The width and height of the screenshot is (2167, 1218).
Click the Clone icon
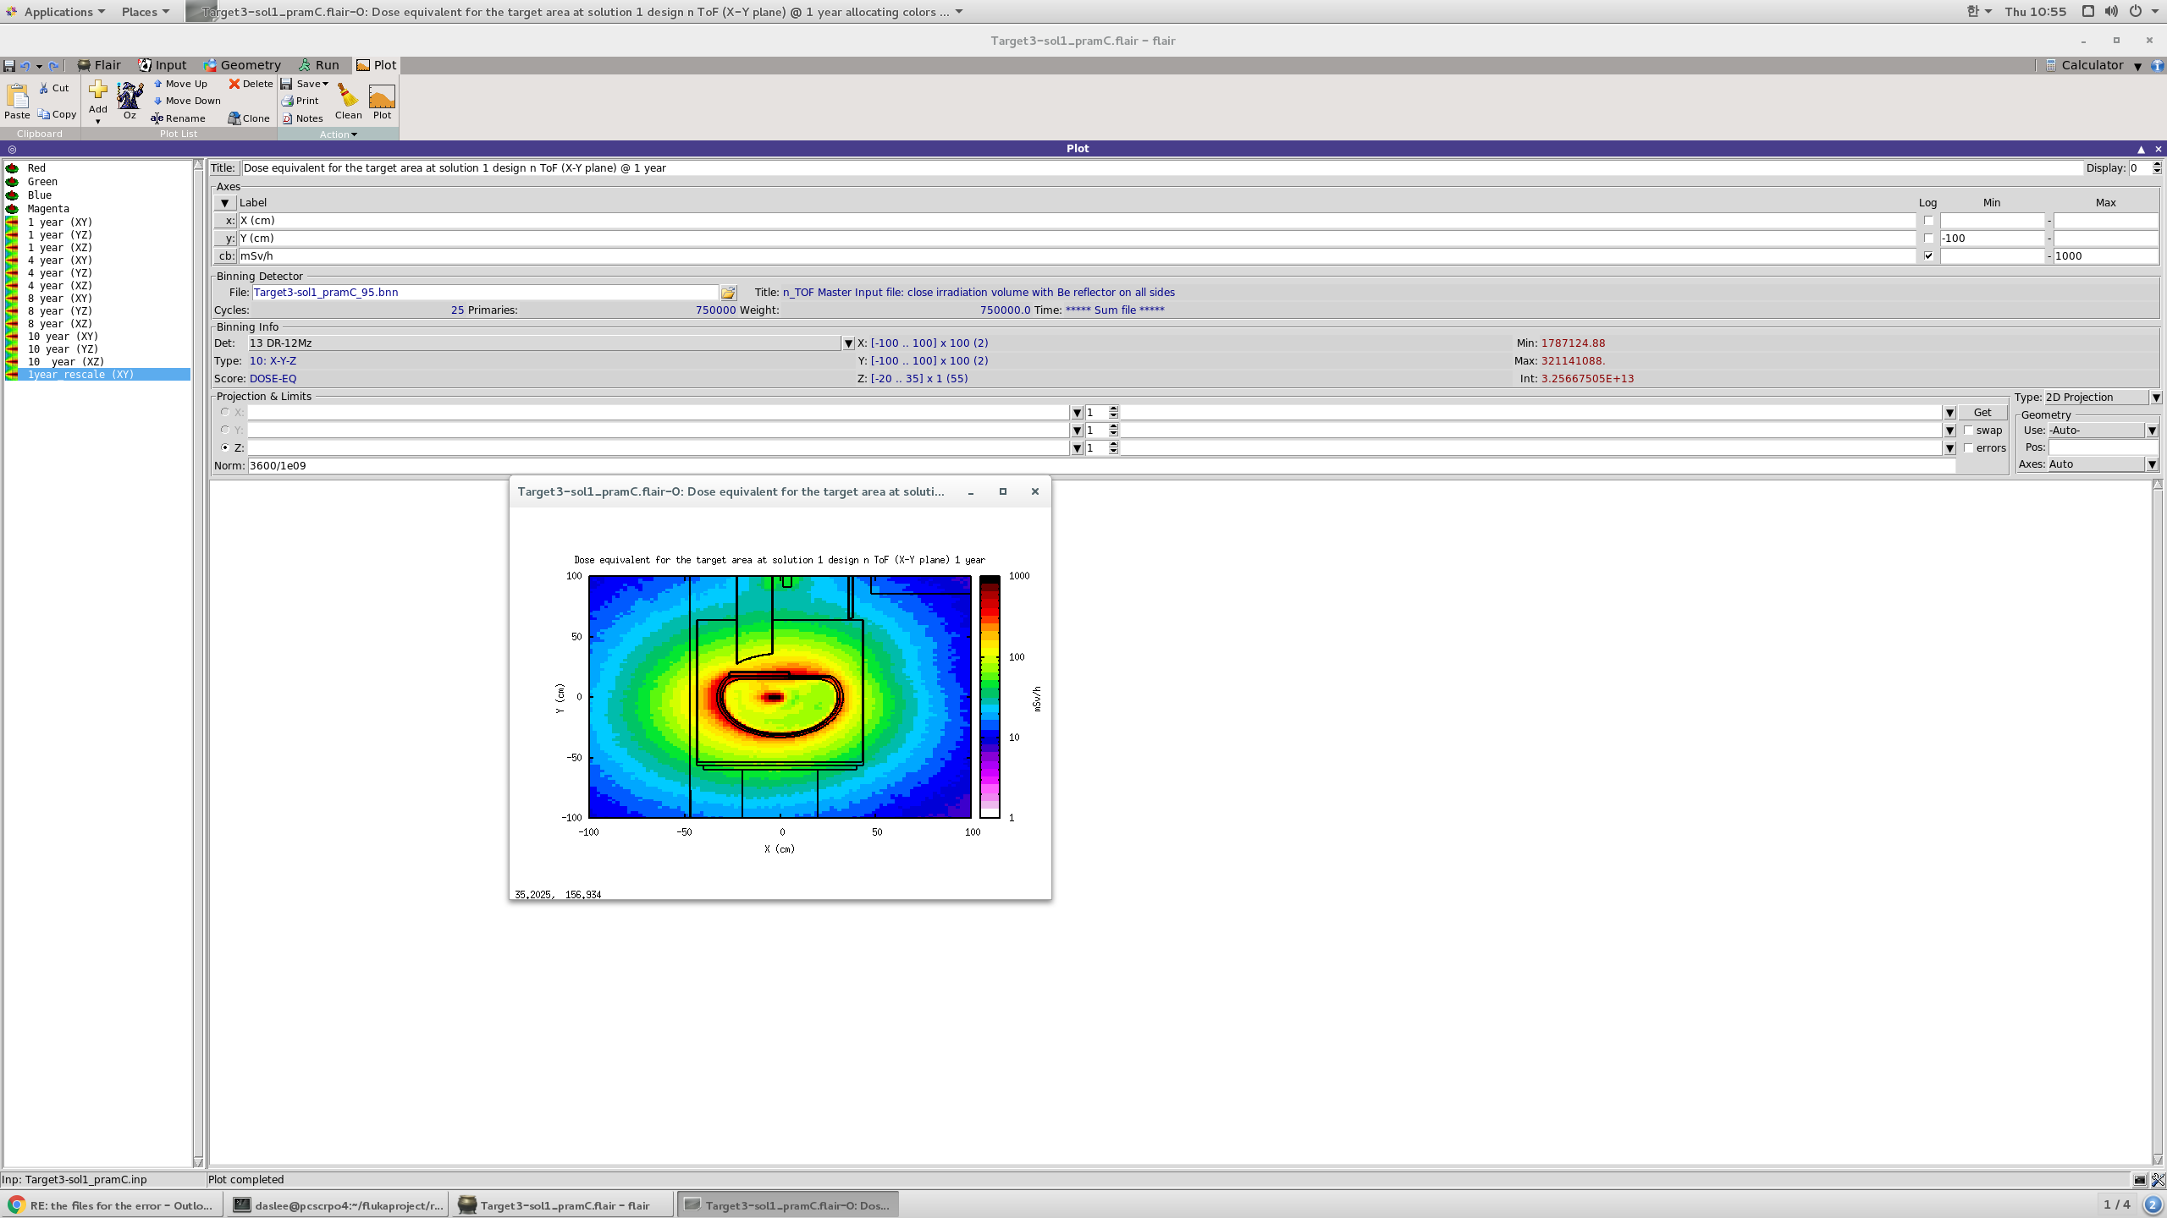coord(234,118)
